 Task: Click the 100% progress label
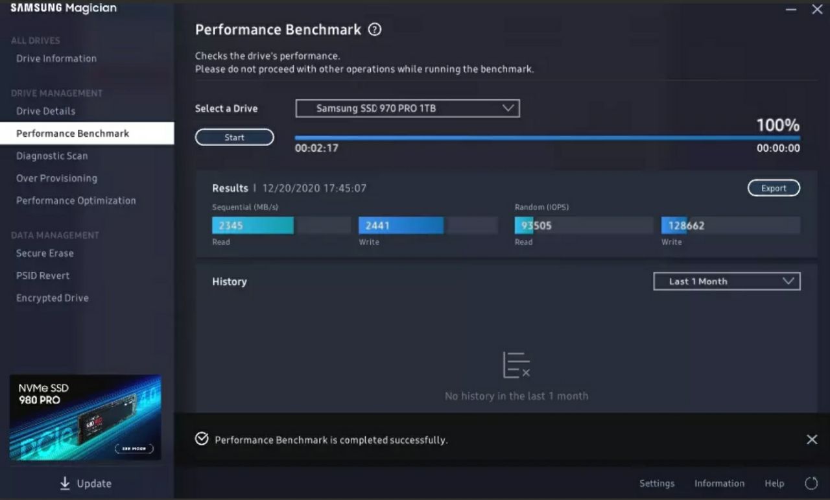[778, 125]
